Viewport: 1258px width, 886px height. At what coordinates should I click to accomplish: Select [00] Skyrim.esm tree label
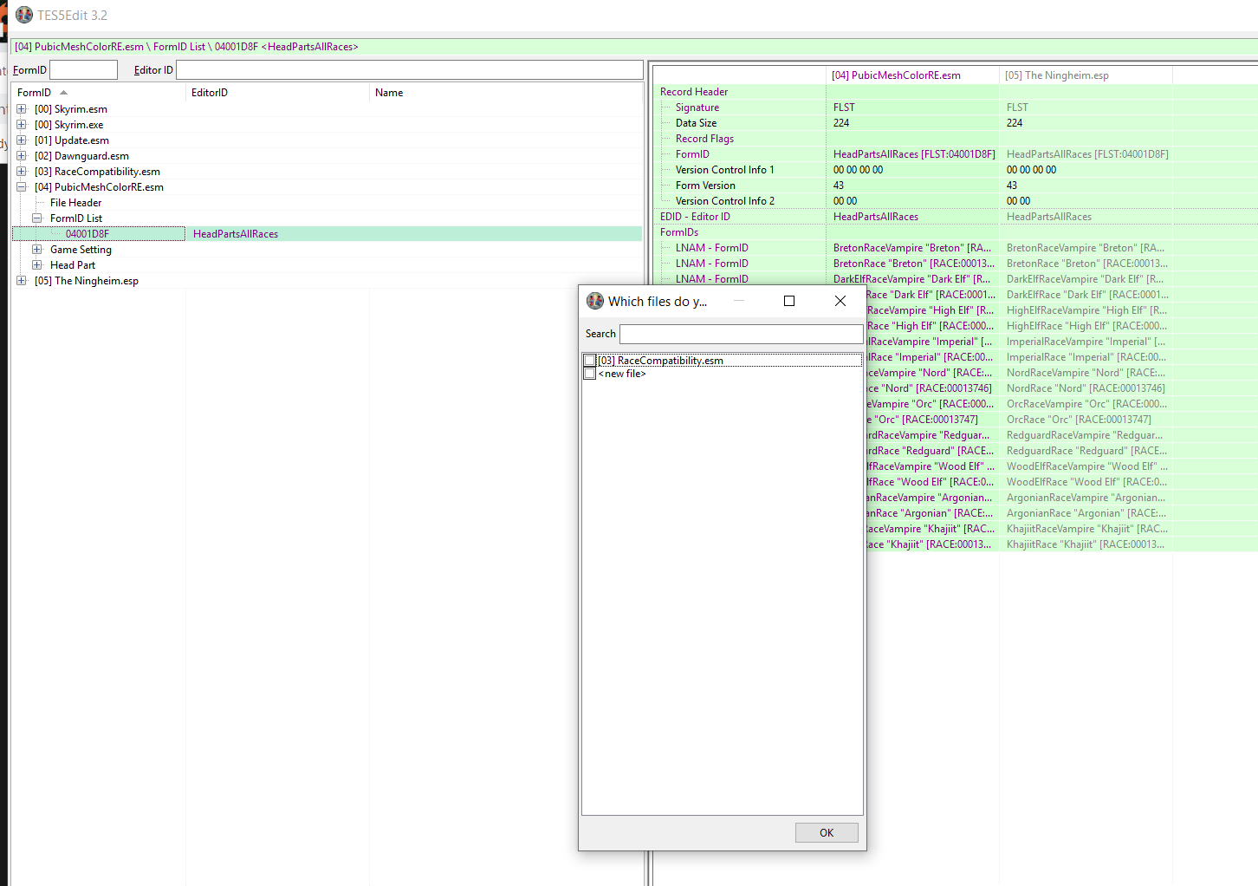[x=71, y=109]
